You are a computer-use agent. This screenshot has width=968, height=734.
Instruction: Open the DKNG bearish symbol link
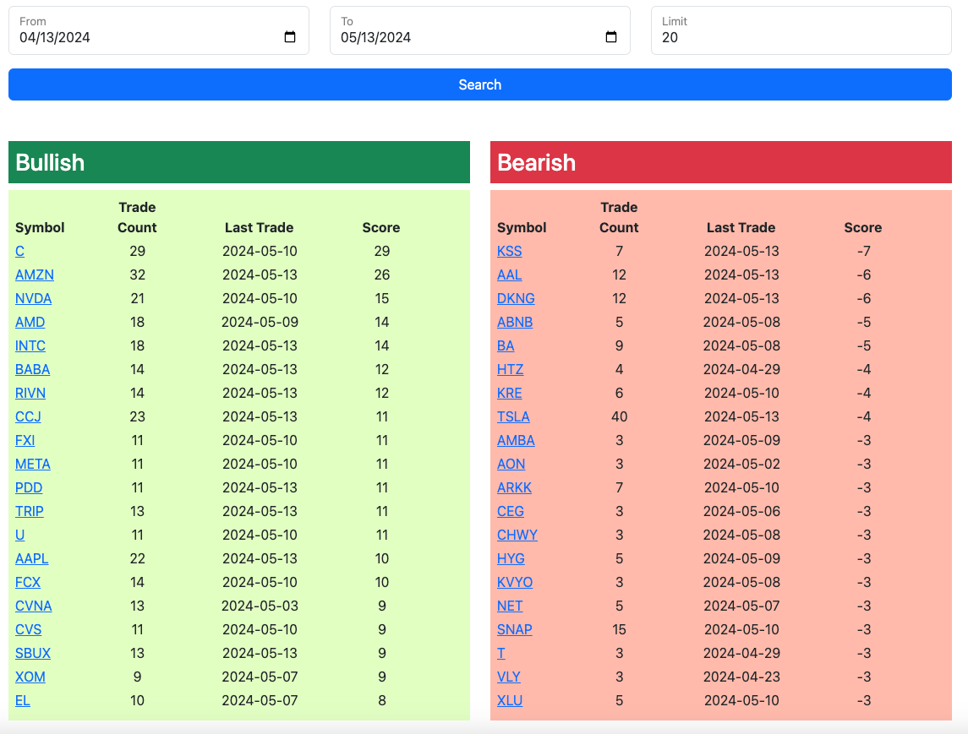click(x=516, y=298)
